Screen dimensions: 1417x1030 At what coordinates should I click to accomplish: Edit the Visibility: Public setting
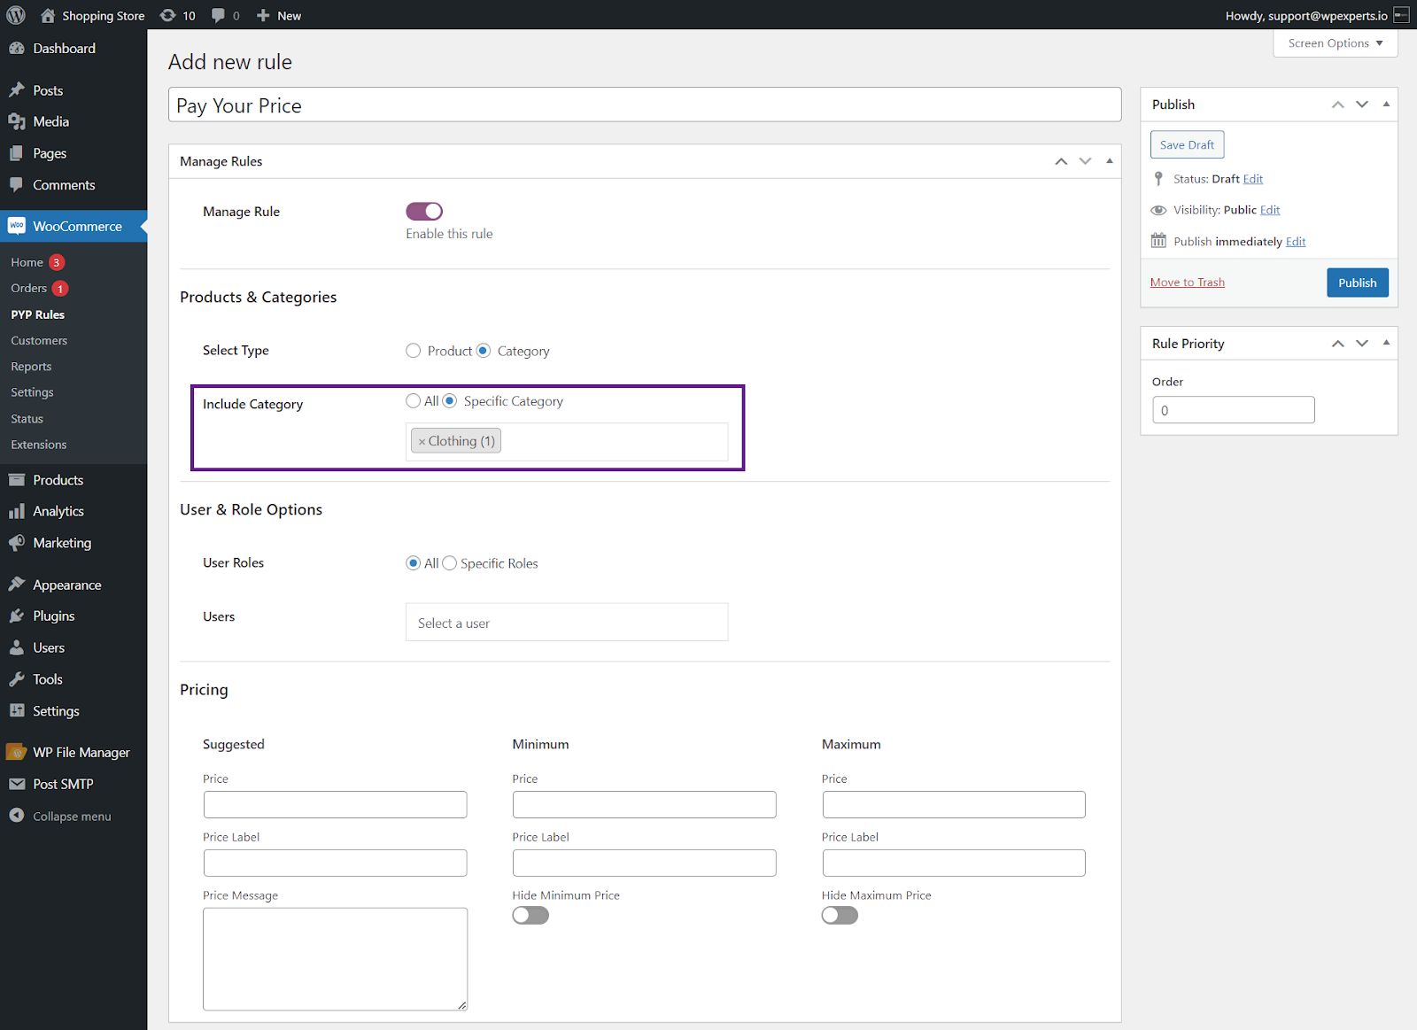pos(1270,210)
